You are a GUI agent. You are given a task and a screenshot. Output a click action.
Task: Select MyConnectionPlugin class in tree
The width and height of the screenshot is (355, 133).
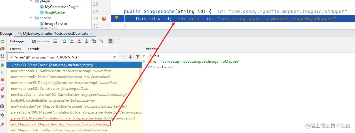pos(62,6)
